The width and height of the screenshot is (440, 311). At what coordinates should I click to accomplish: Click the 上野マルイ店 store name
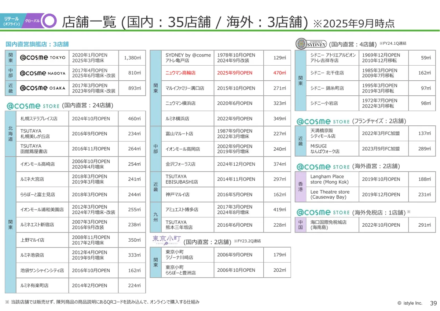(x=32, y=240)
